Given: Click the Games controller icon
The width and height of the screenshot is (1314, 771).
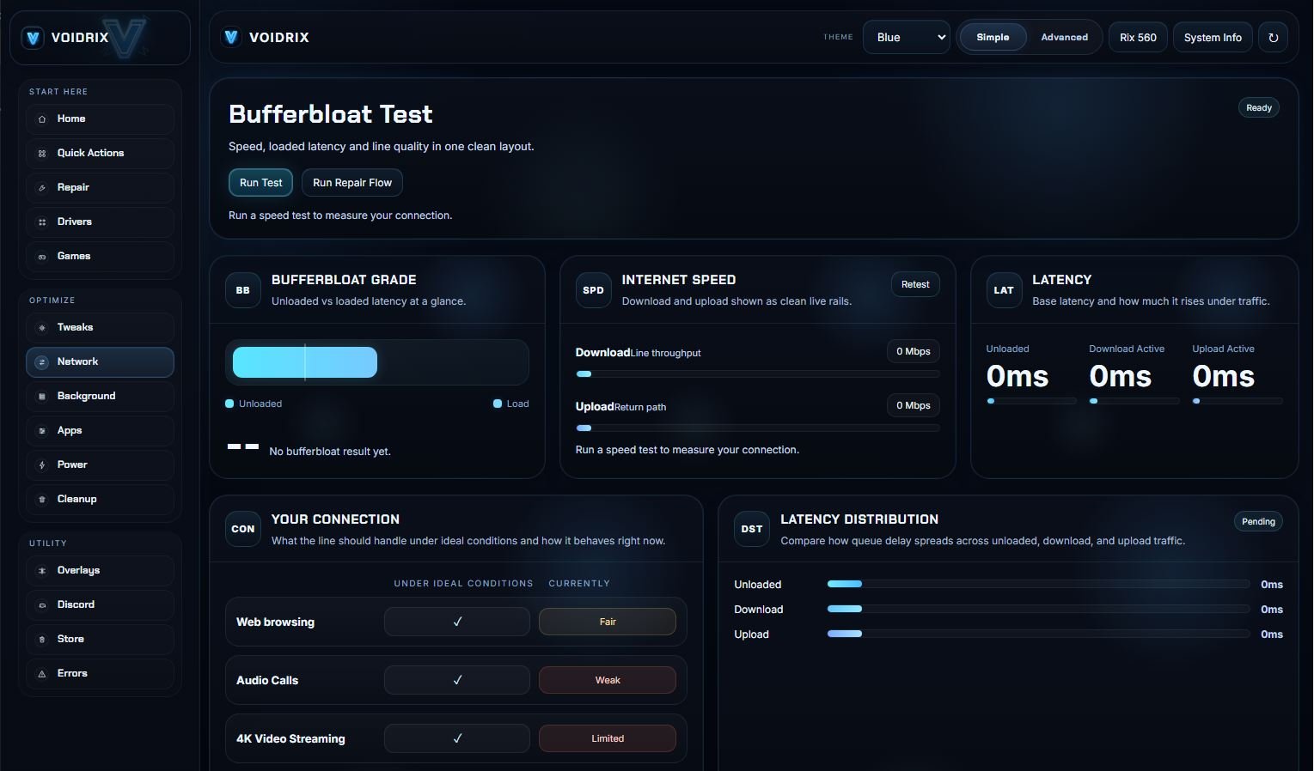Looking at the screenshot, I should [x=42, y=257].
